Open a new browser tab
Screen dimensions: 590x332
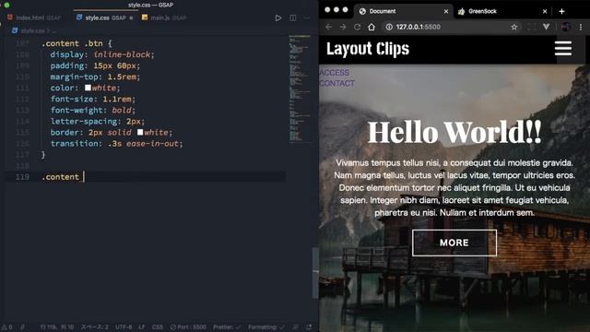(561, 11)
